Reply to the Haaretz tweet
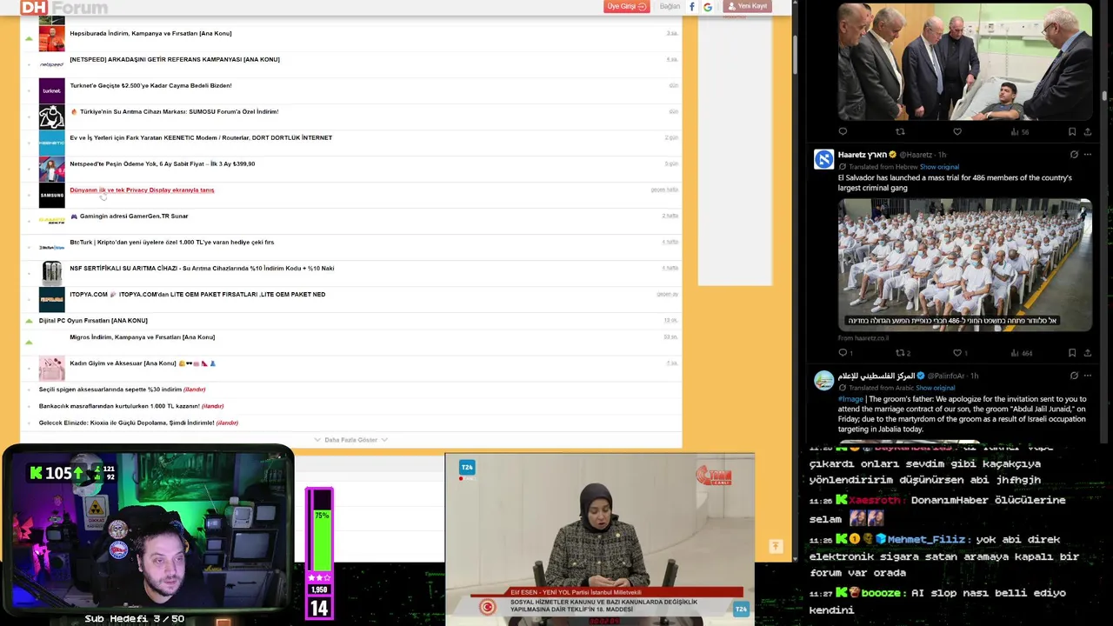This screenshot has height=626, width=1113. [x=843, y=353]
